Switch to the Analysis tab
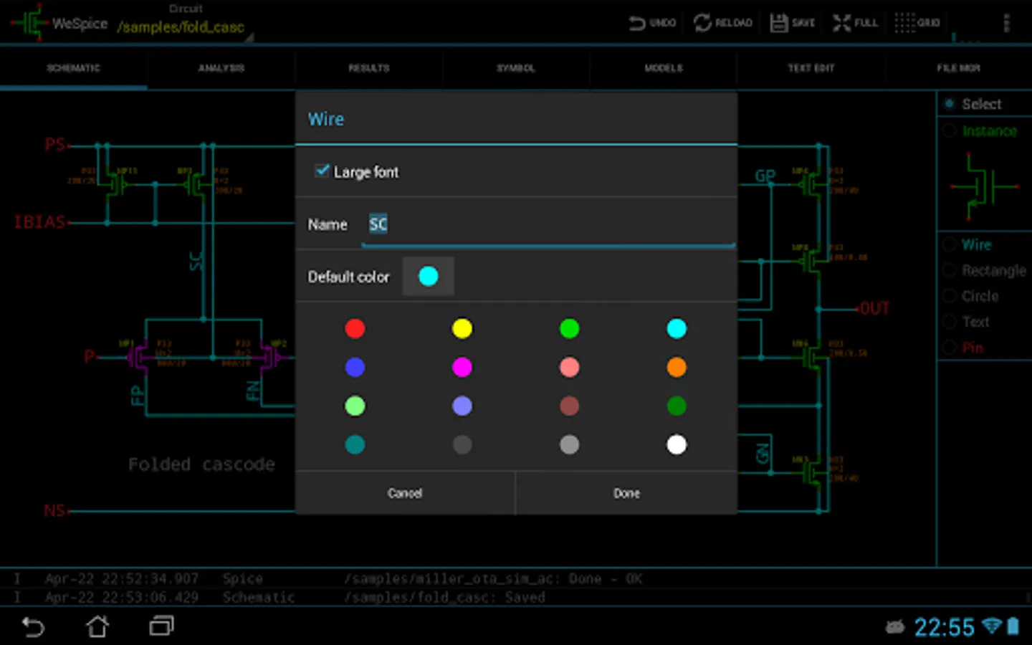The width and height of the screenshot is (1032, 645). (x=221, y=68)
